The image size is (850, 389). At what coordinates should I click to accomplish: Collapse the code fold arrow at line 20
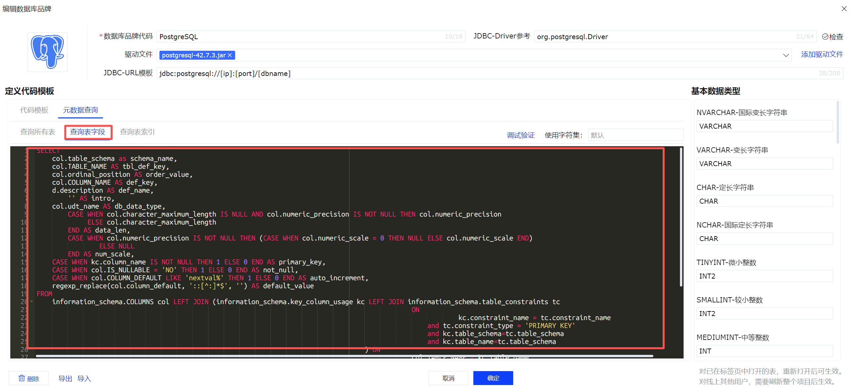point(32,302)
